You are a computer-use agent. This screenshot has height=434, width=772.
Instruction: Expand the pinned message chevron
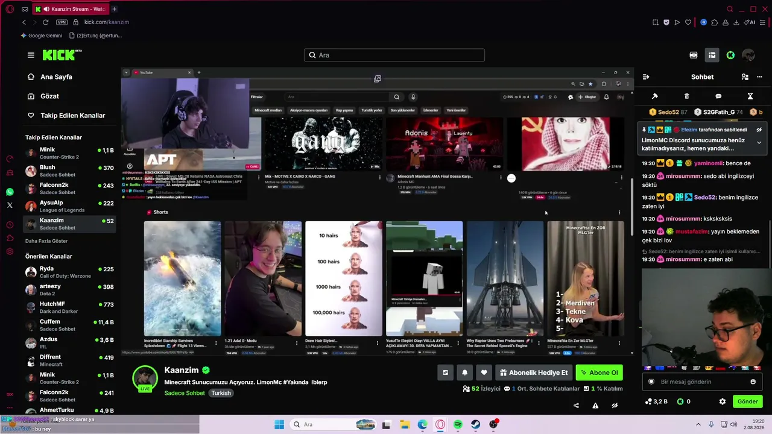[x=759, y=143]
